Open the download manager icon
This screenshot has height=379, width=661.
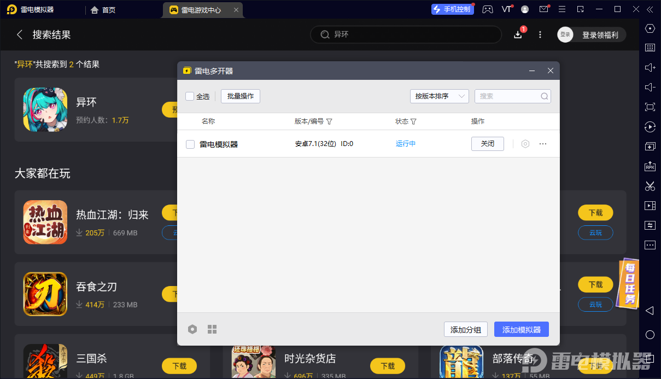(x=518, y=34)
